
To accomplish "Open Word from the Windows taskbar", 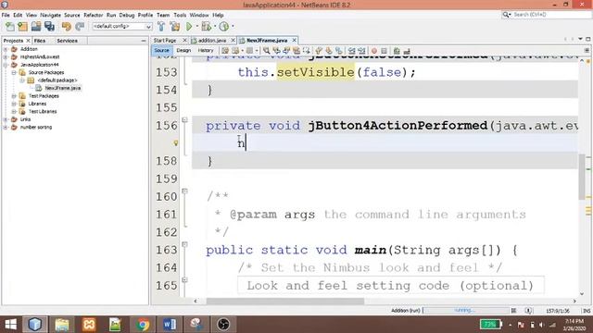I will point(170,325).
